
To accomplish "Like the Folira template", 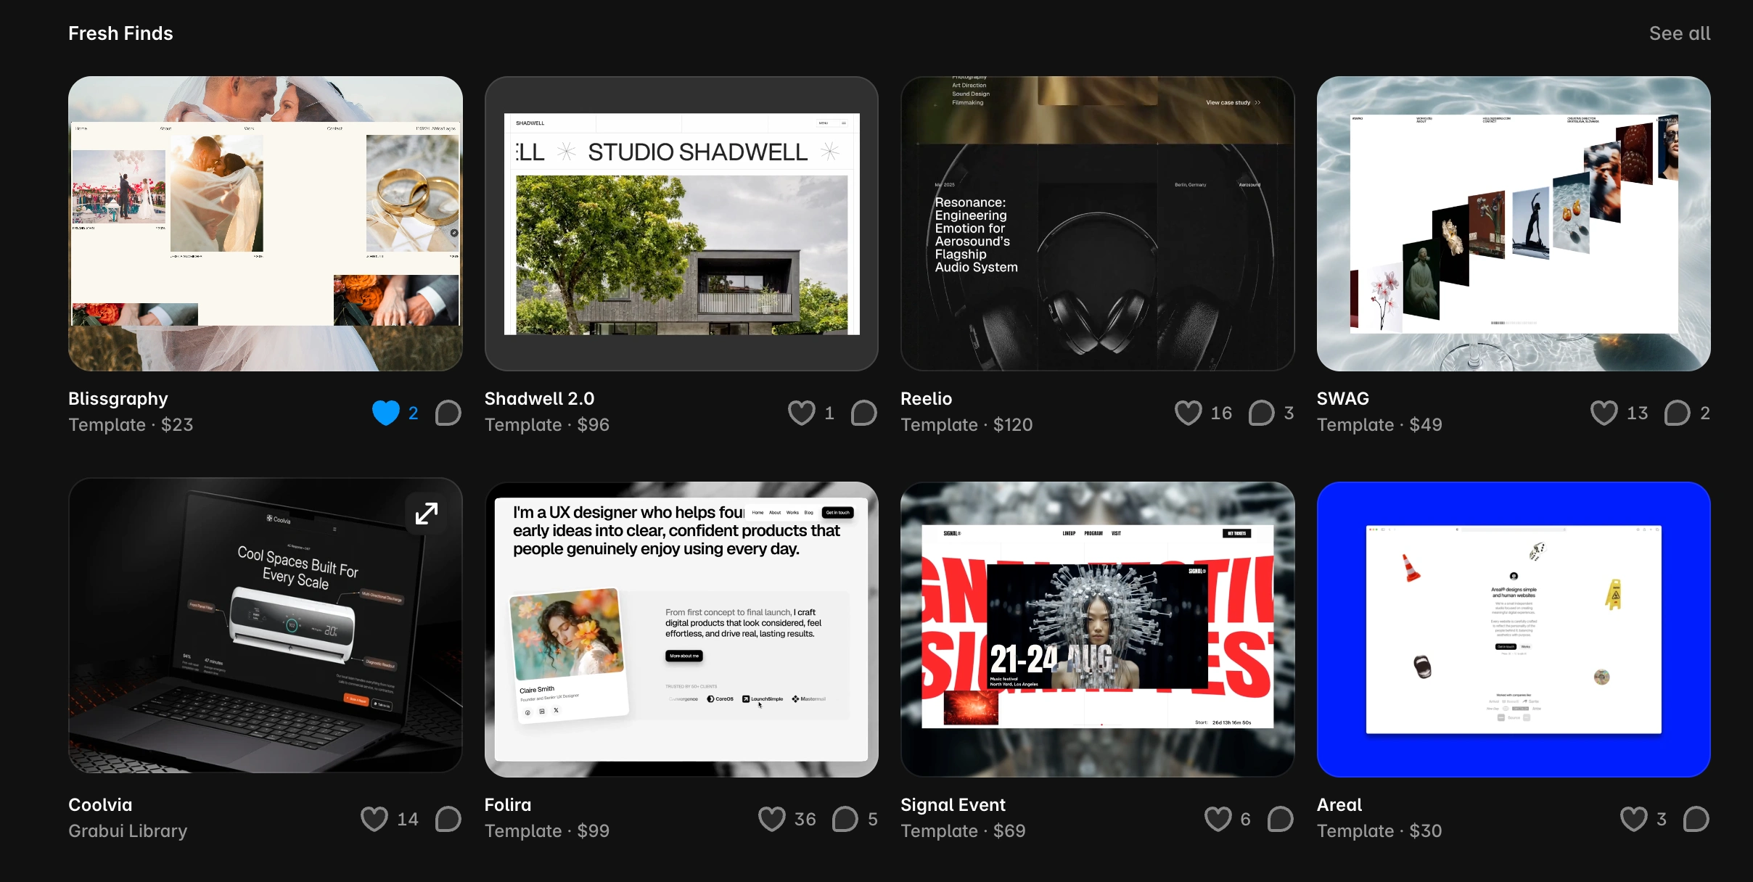I will coord(772,819).
